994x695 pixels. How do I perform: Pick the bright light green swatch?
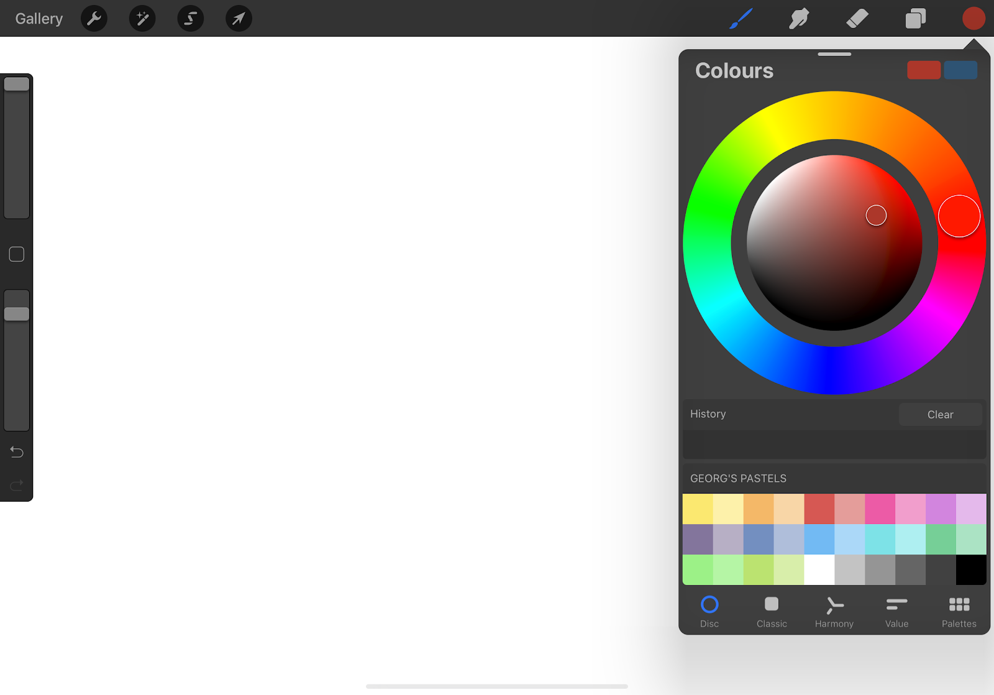point(698,570)
